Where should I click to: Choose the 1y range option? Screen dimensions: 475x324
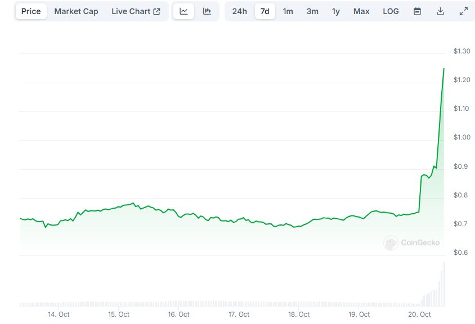click(x=335, y=11)
